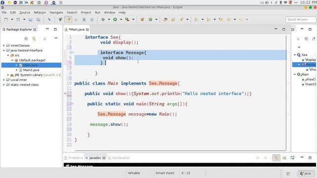Expand the JRE System Library node
Screen dimensions: 317x178
[x=8, y=75]
